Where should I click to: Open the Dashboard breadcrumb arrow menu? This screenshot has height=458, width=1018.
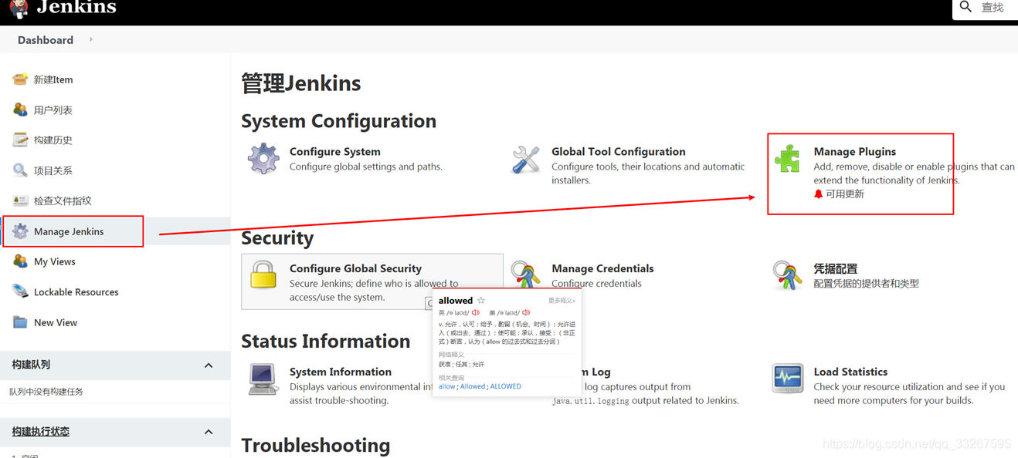pyautogui.click(x=91, y=39)
